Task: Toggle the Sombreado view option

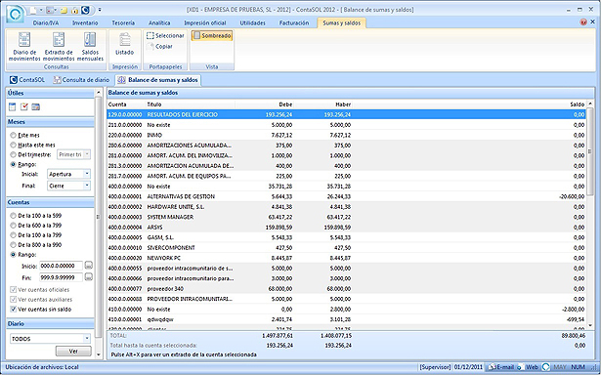Action: (x=212, y=35)
